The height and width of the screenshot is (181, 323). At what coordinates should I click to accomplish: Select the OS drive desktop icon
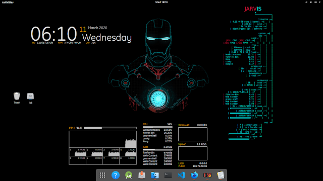coord(30,99)
